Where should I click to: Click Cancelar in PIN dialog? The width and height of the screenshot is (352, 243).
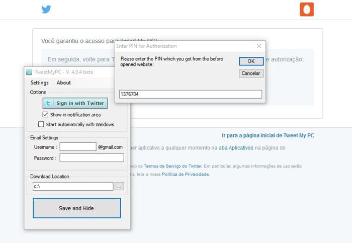(x=251, y=73)
